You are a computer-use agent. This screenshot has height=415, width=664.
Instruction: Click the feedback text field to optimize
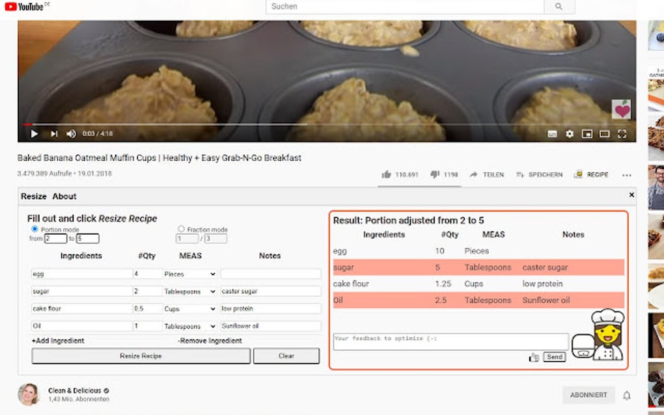tap(449, 340)
